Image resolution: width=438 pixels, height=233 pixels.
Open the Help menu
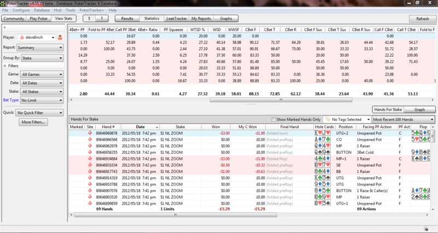113,10
